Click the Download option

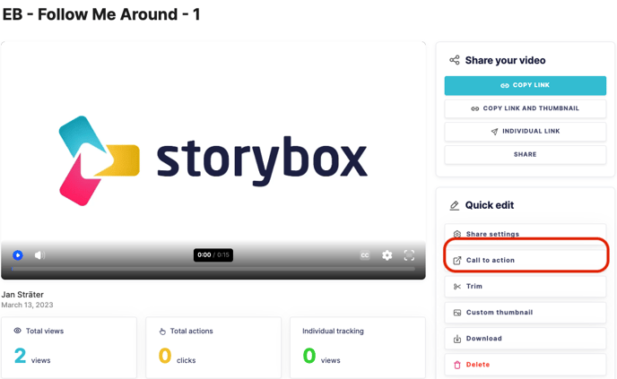pos(526,339)
